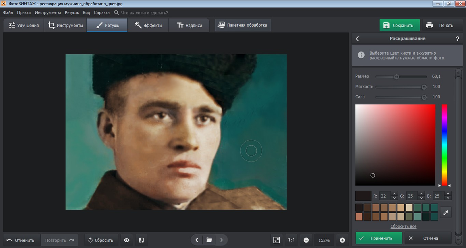The height and width of the screenshot is (248, 466).
Task: Open the Инструменты menu in menu bar
Action: pyautogui.click(x=48, y=12)
